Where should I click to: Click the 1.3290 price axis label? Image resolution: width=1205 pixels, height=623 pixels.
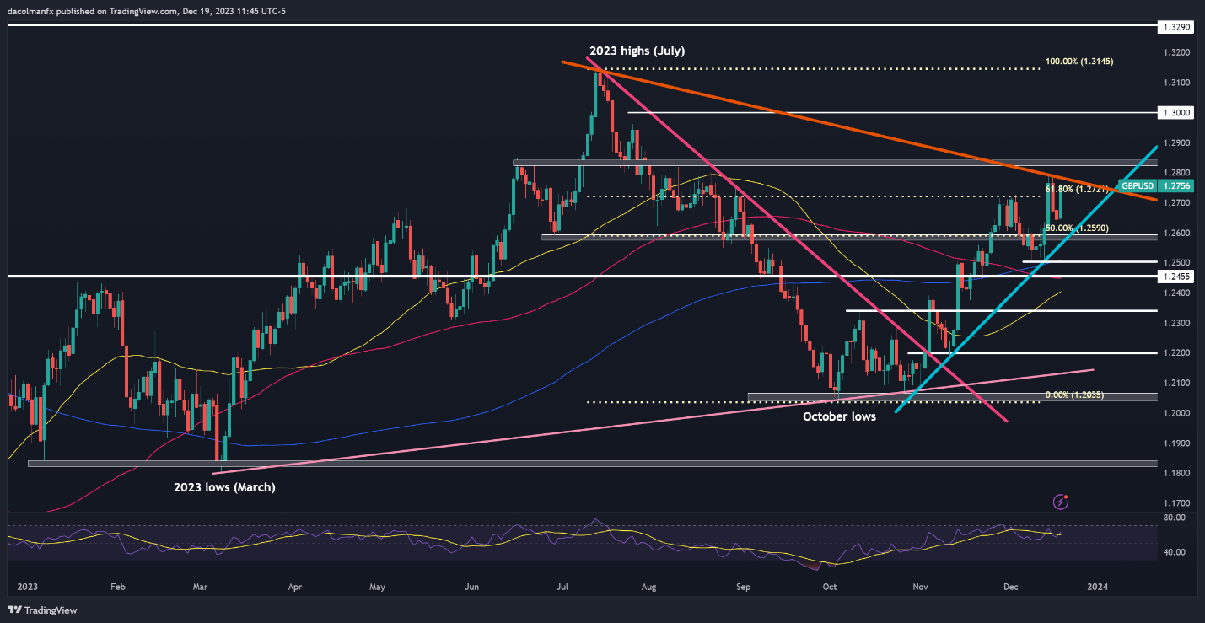[1176, 28]
